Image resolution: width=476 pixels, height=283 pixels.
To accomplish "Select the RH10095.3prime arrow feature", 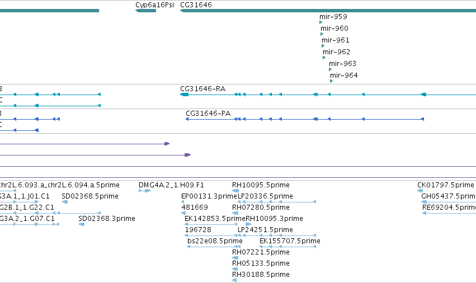I will coord(248,224).
